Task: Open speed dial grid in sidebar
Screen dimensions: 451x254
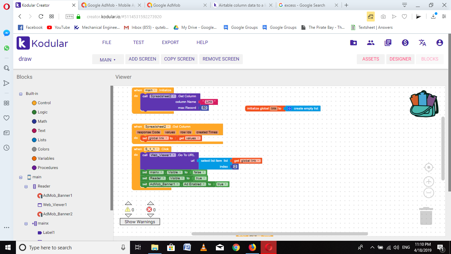Action: click(6, 103)
